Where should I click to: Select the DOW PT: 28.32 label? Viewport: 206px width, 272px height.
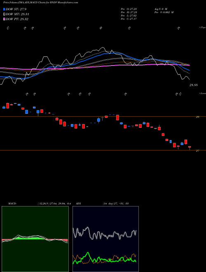point(17,19)
